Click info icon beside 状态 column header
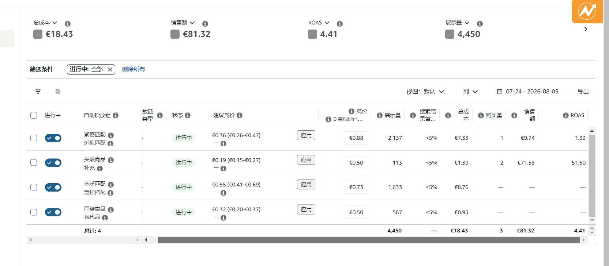The height and width of the screenshot is (266, 609). [188, 115]
